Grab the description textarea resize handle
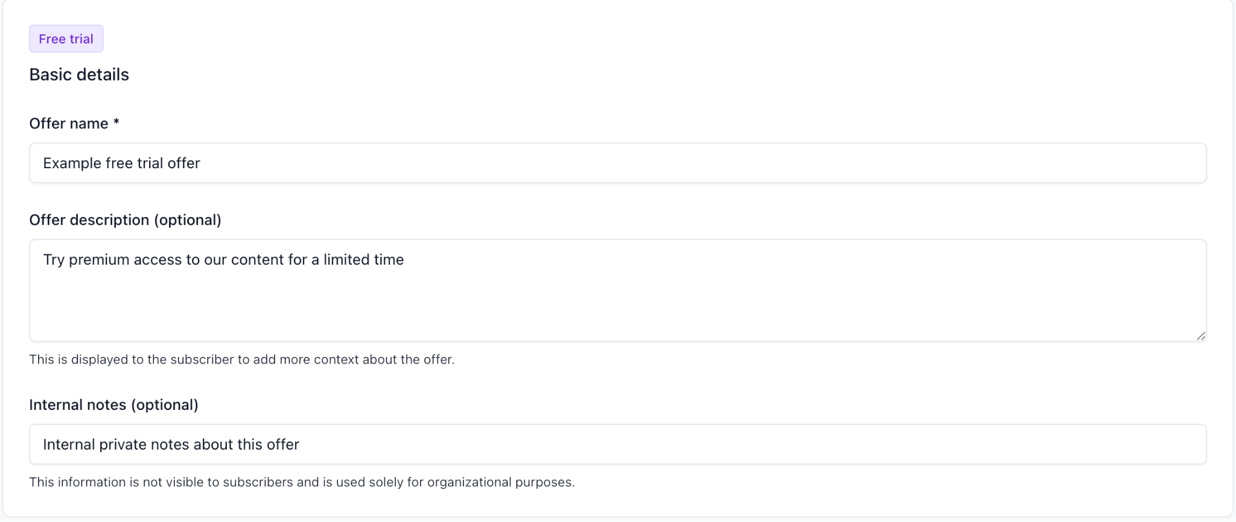This screenshot has width=1236, height=522. coord(1200,336)
